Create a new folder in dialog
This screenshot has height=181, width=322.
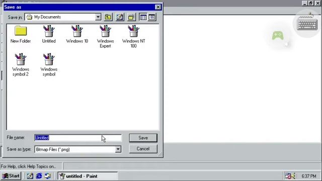click(131, 17)
